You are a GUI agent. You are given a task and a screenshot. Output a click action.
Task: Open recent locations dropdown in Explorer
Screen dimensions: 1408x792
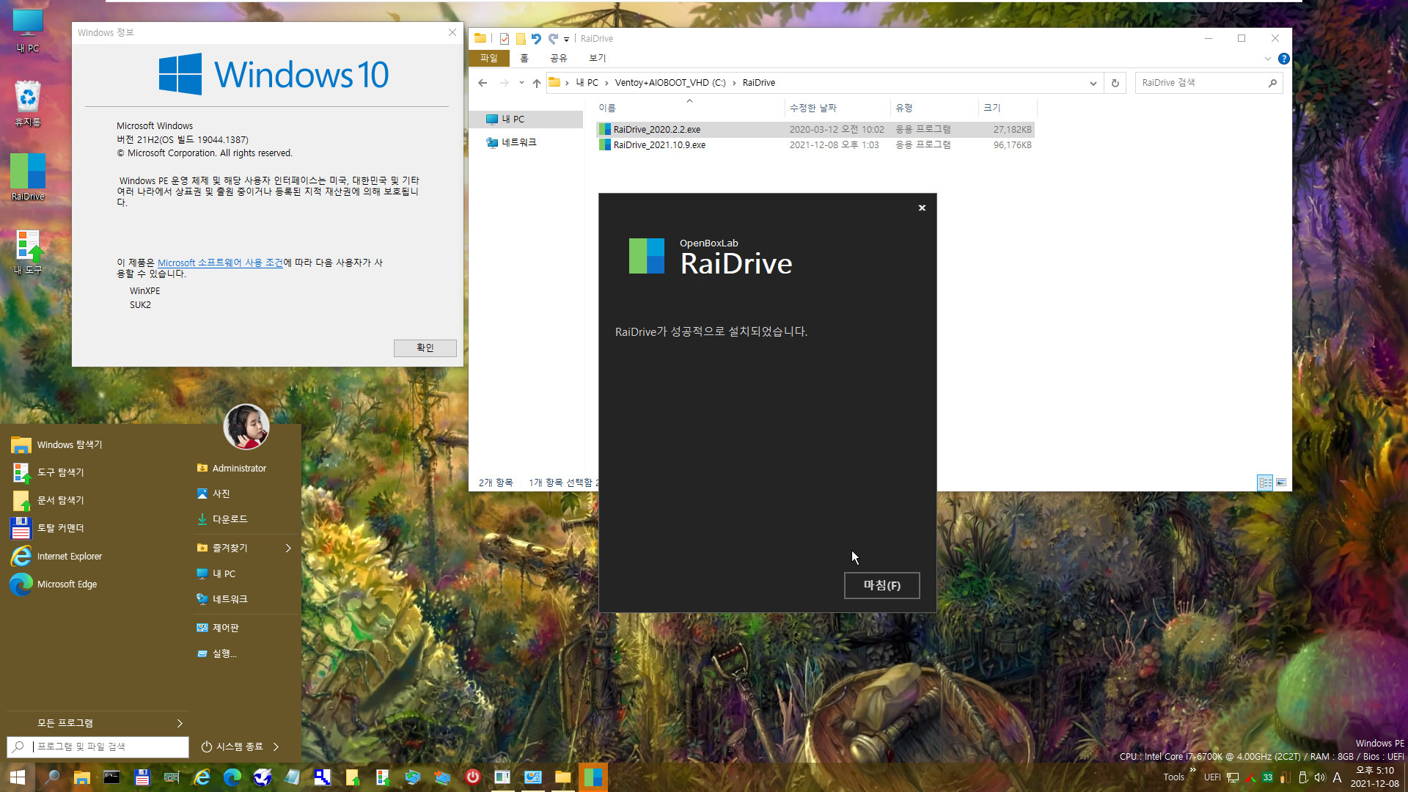tap(521, 83)
